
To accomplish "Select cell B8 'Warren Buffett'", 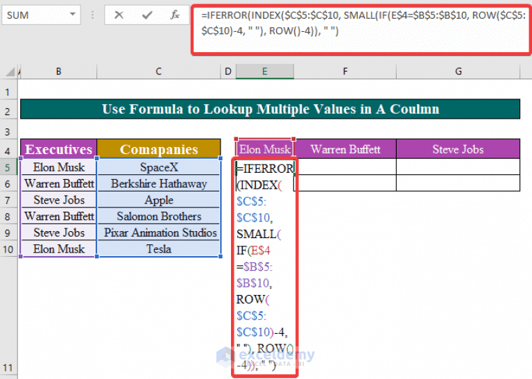I will click(x=59, y=216).
